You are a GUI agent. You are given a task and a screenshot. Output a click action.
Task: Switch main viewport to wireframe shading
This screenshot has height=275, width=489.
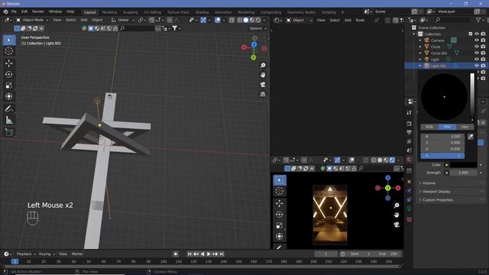coord(239,20)
